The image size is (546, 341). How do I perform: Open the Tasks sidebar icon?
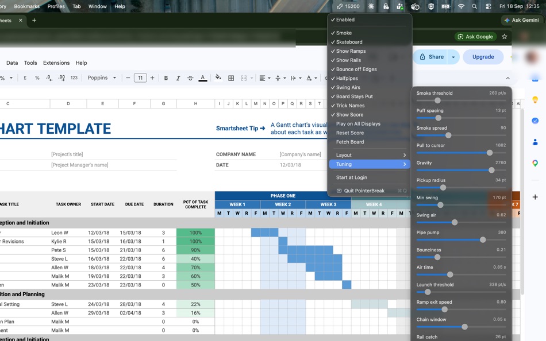tap(535, 121)
